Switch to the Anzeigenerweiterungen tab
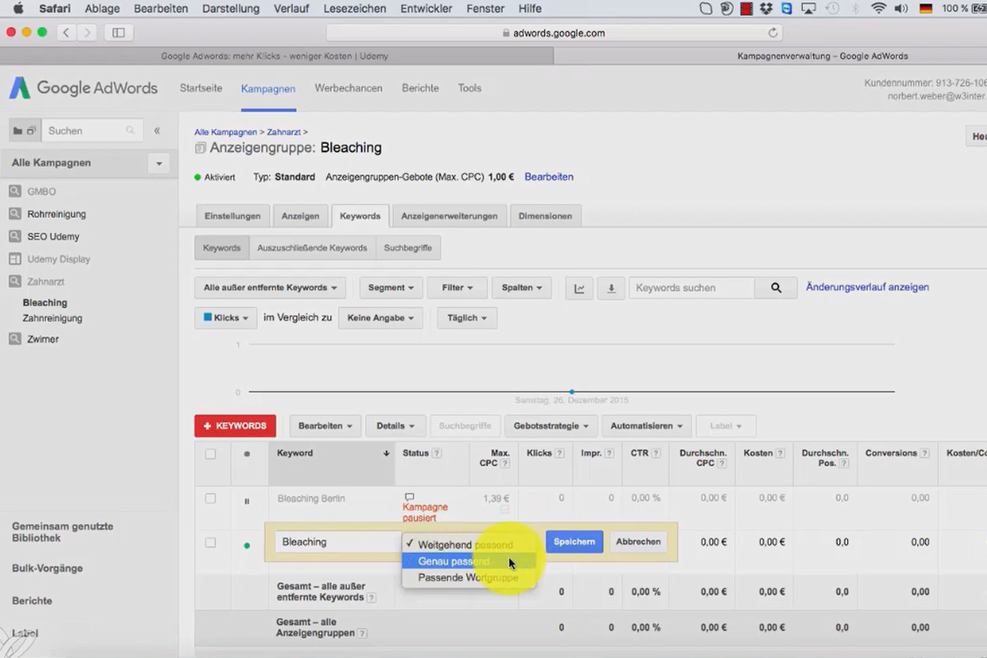This screenshot has height=658, width=987. pos(449,216)
